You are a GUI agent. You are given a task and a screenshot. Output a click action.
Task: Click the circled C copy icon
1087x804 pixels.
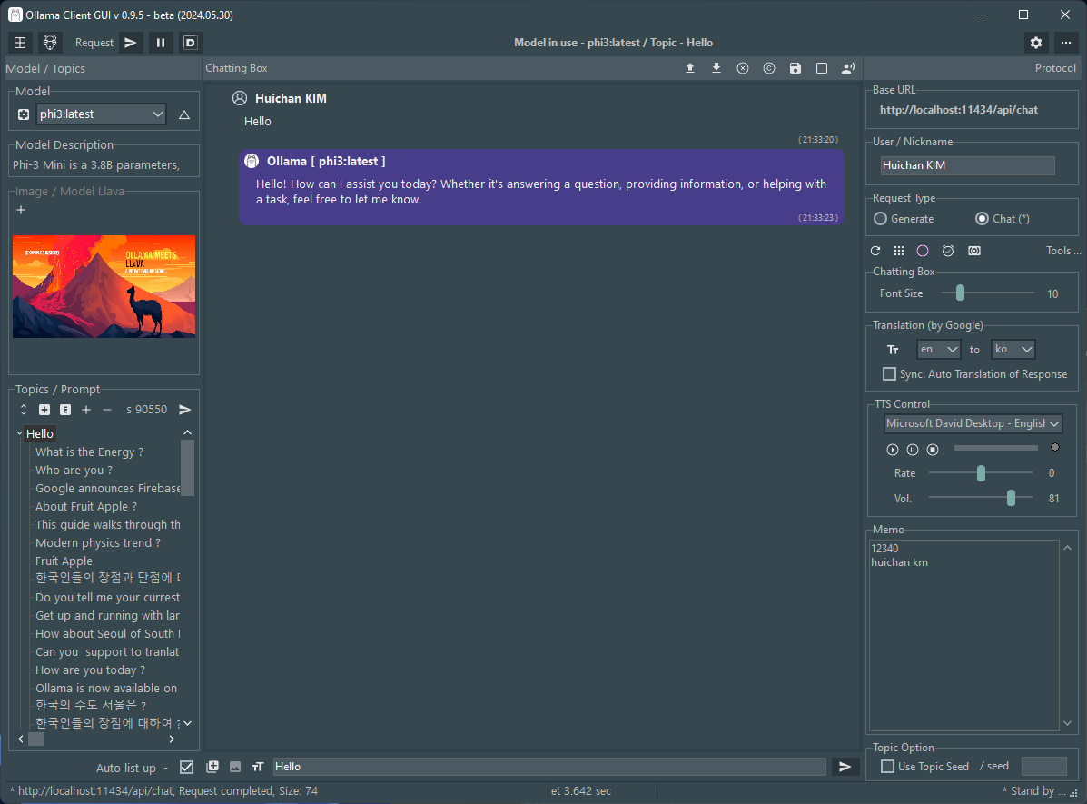769,68
